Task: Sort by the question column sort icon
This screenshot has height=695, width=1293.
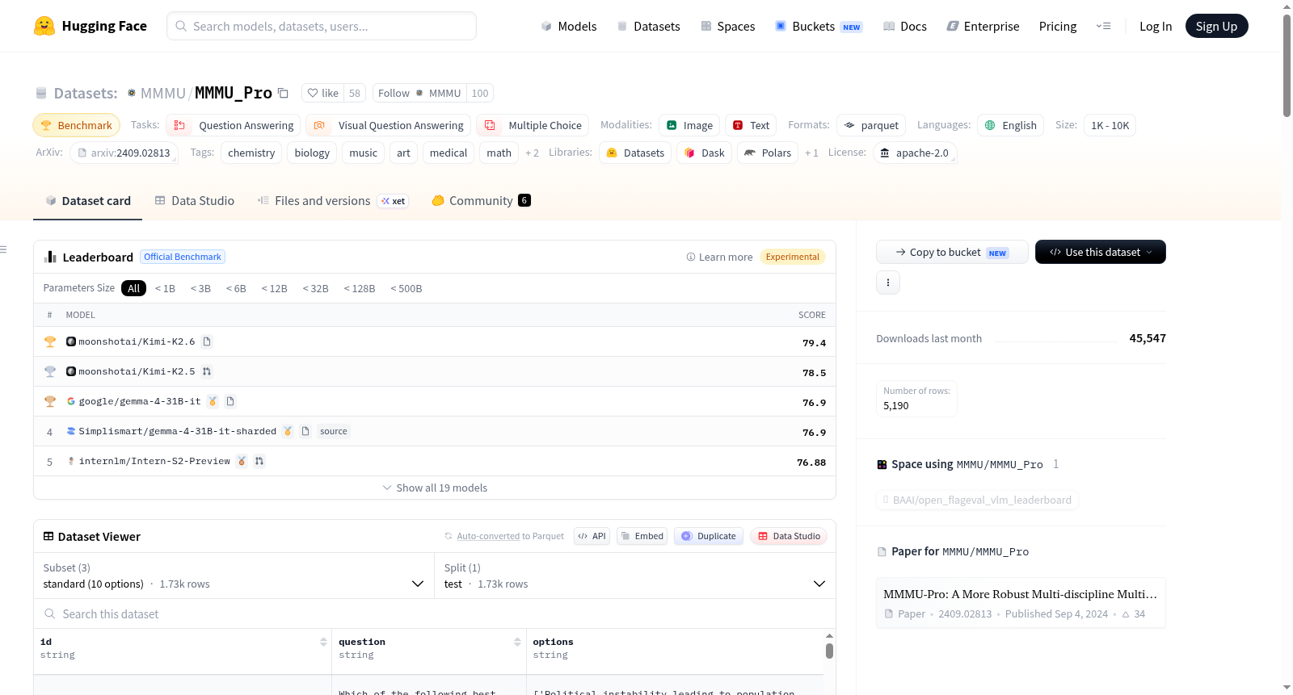Action: click(517, 643)
